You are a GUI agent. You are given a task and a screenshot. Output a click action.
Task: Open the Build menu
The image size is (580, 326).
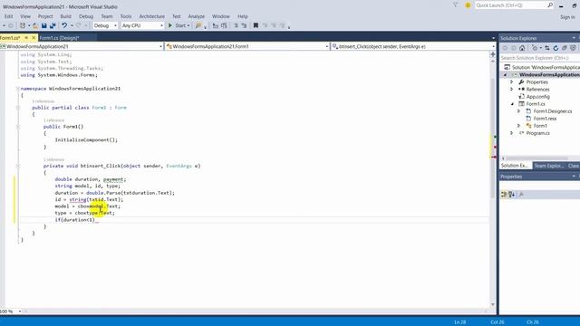click(65, 16)
